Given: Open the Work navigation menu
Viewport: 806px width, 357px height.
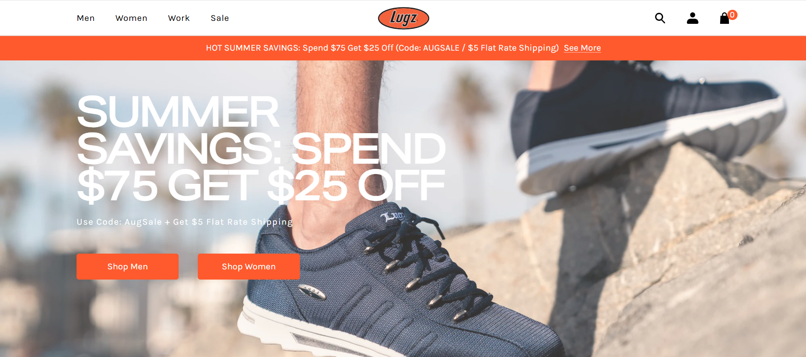Looking at the screenshot, I should [179, 18].
